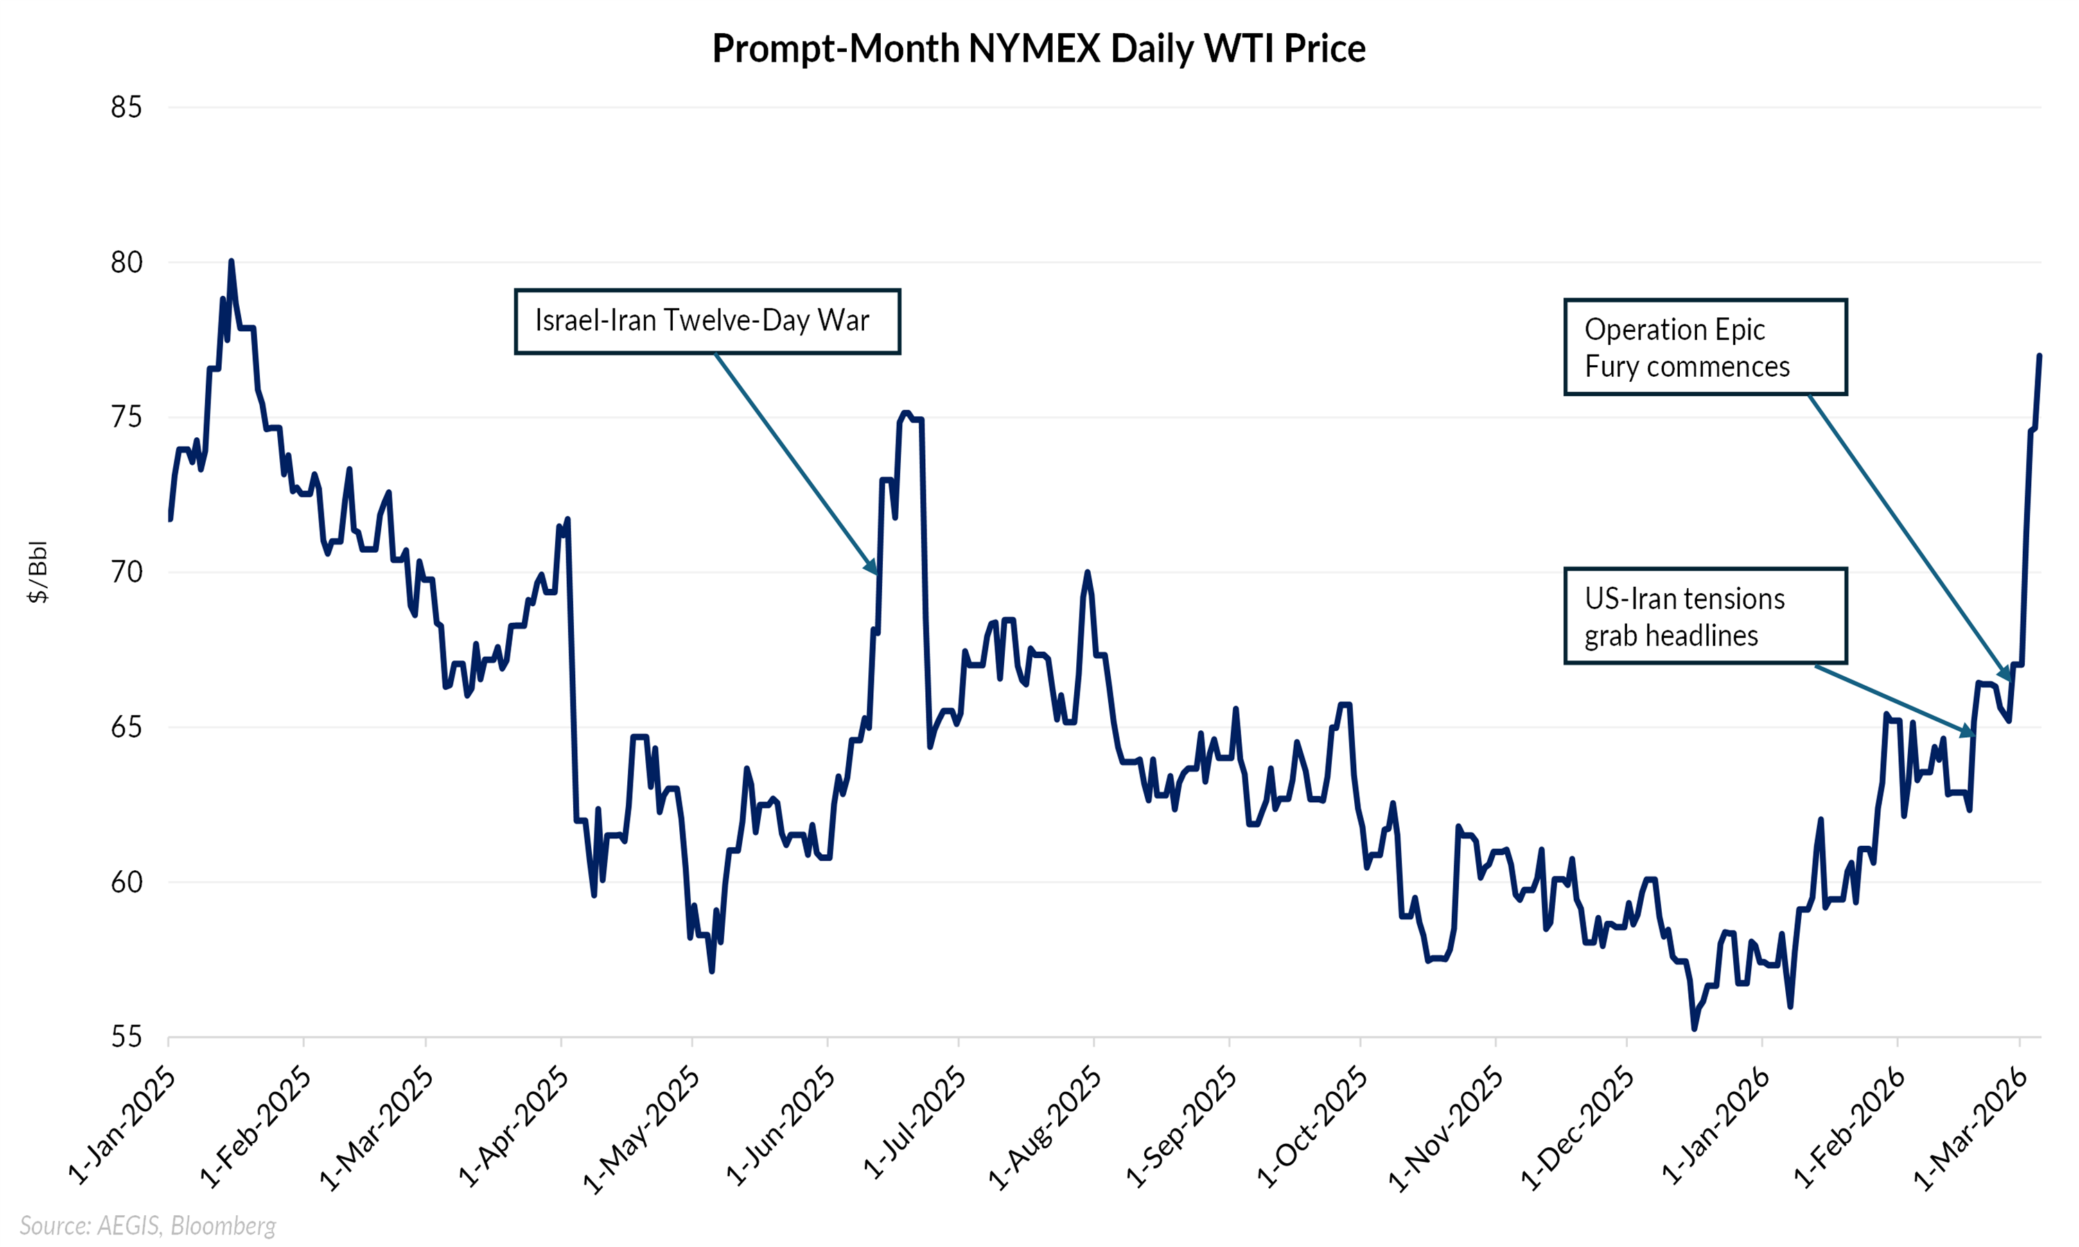Click the 85 y-axis value label
Screen dimensions: 2079x1247
(126, 107)
